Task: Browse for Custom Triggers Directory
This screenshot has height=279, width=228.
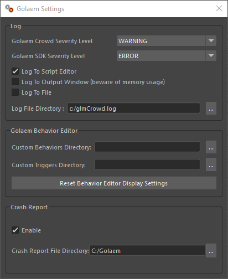Action: (211, 164)
